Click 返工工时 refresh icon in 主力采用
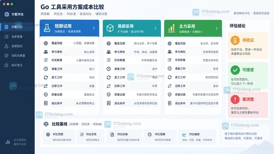Viewport: 274px width, 154px height. tap(170, 77)
